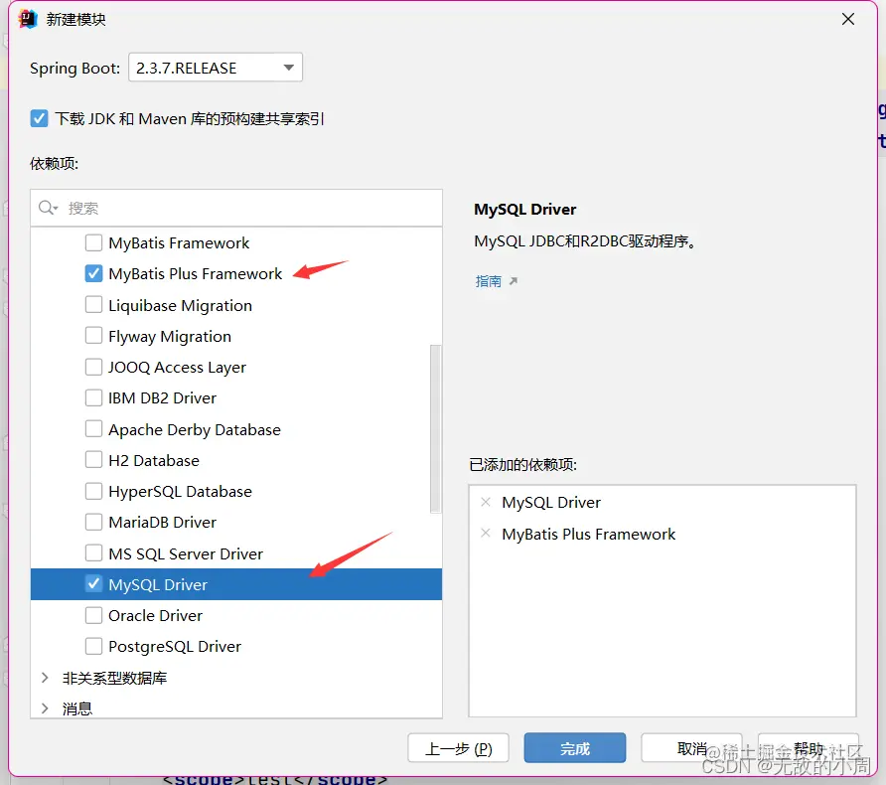Image resolution: width=886 pixels, height=785 pixels.
Task: Click the magnifier search icon
Action: 48,208
